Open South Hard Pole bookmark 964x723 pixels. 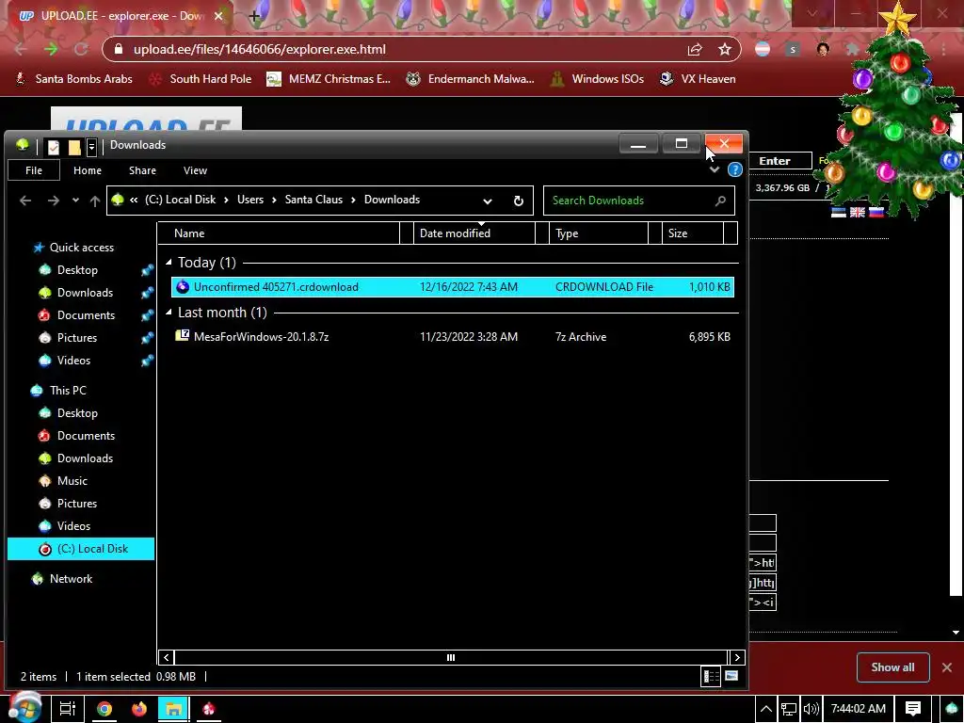click(x=201, y=79)
